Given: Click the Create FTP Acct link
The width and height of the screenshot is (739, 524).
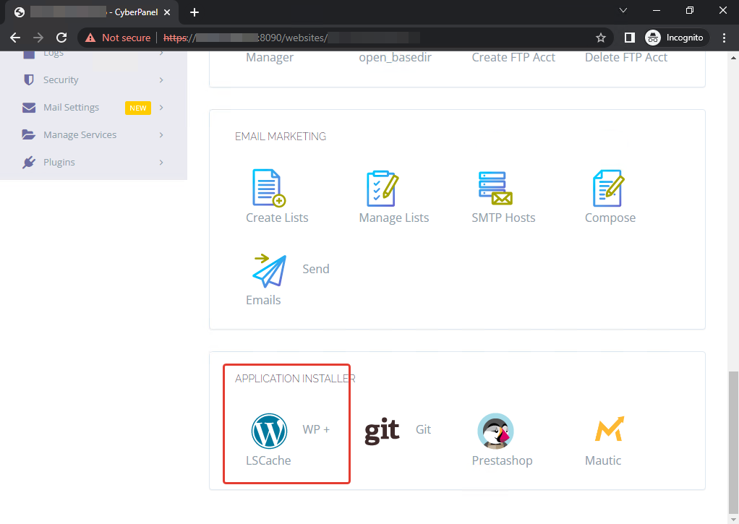Looking at the screenshot, I should coord(513,58).
